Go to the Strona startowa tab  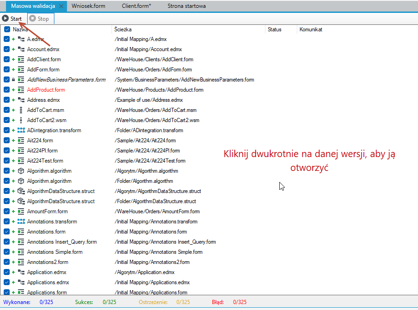tap(187, 6)
